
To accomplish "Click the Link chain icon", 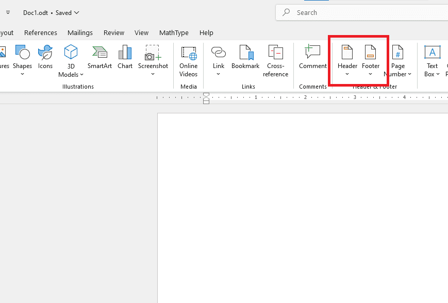I will (218, 52).
